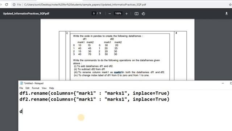Viewport: 232px width, 131px height.
Task: Bookmark this page with the star icon
Action: point(230,5)
